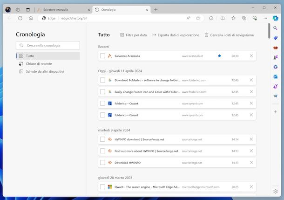Tick checkbox for Salvatore Aranzulla entry

pos(102,56)
